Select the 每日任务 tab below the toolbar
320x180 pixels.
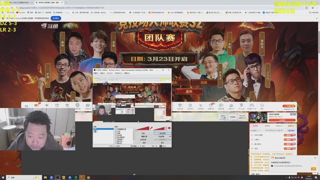point(242,117)
